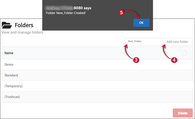Select the {Trashcan} folder row
This screenshot has width=195, height=119.
pyautogui.click(x=12, y=97)
